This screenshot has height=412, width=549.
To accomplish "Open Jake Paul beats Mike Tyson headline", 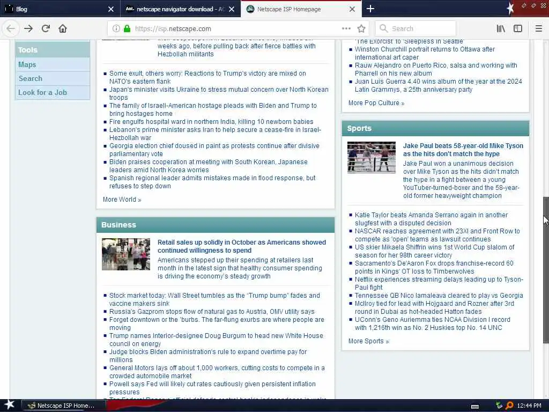I will tap(463, 150).
